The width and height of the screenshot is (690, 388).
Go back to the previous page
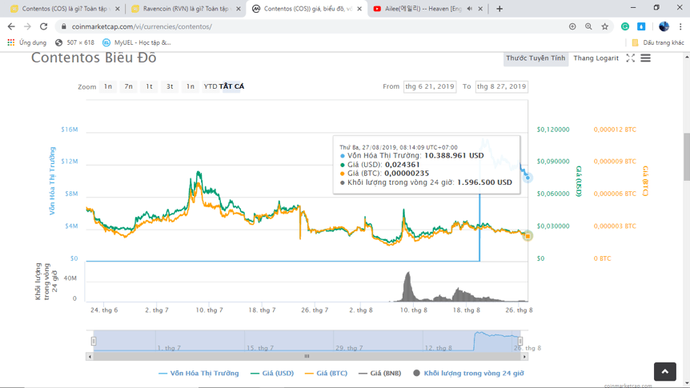[11, 26]
